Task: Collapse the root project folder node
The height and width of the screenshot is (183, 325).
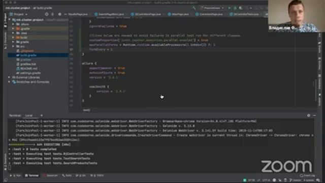Action: coord(10,20)
